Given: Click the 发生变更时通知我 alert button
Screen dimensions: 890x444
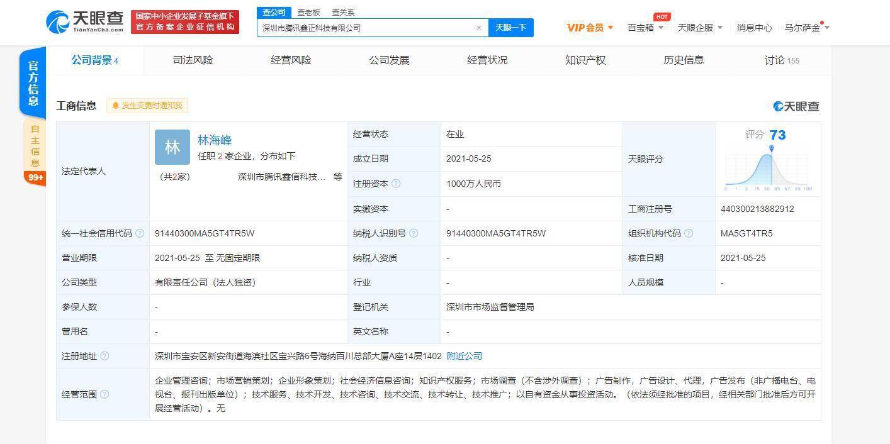Looking at the screenshot, I should click(147, 106).
